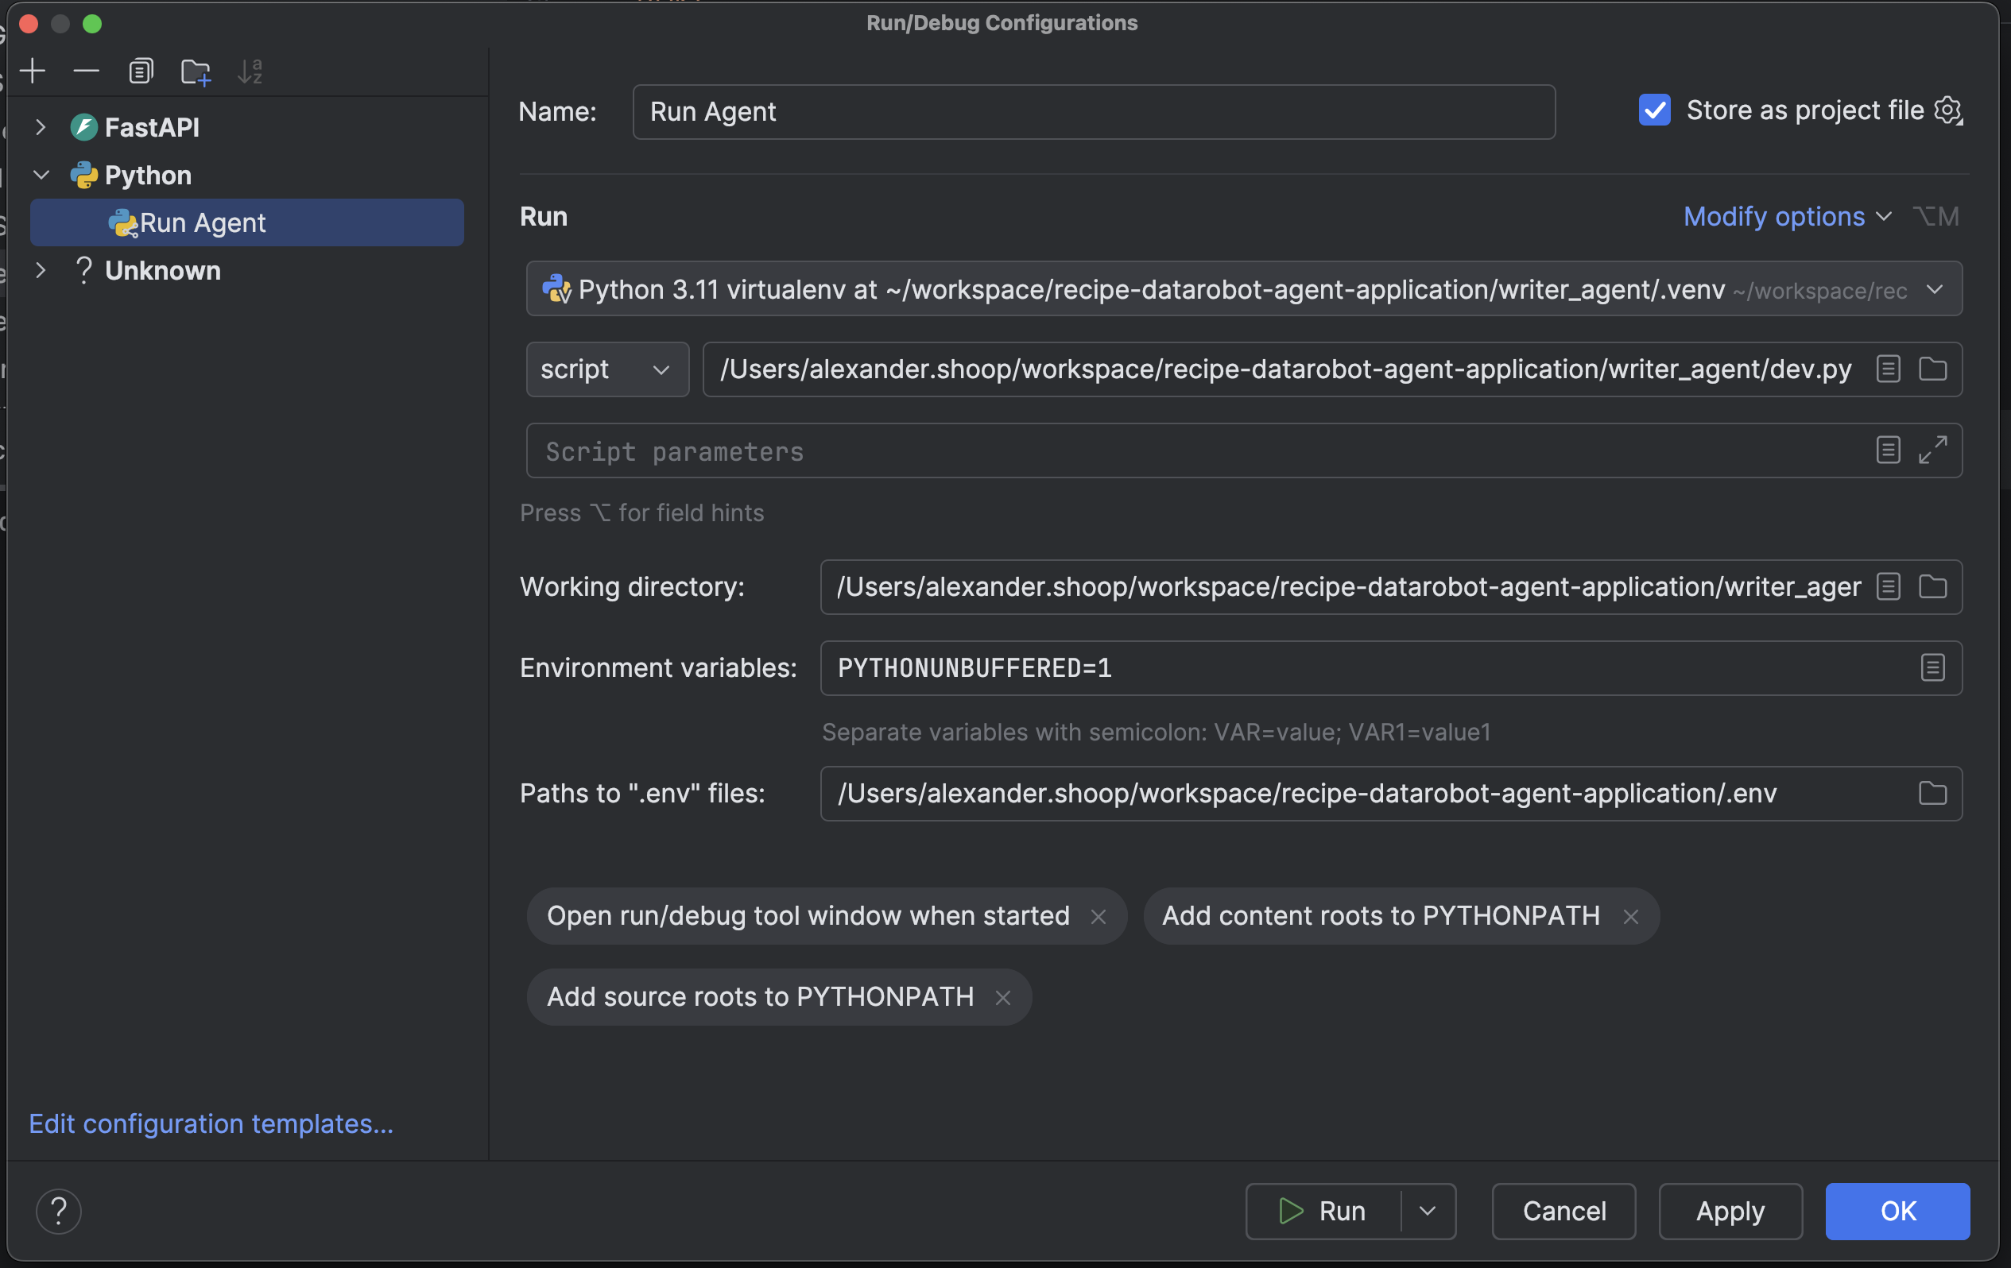Remove the 'Add content roots to PYTHONPATH' option
Screen dimensions: 2011x1268
coord(1630,917)
